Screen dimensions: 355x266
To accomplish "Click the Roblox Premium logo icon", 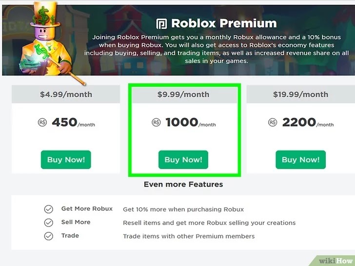I will 161,24.
